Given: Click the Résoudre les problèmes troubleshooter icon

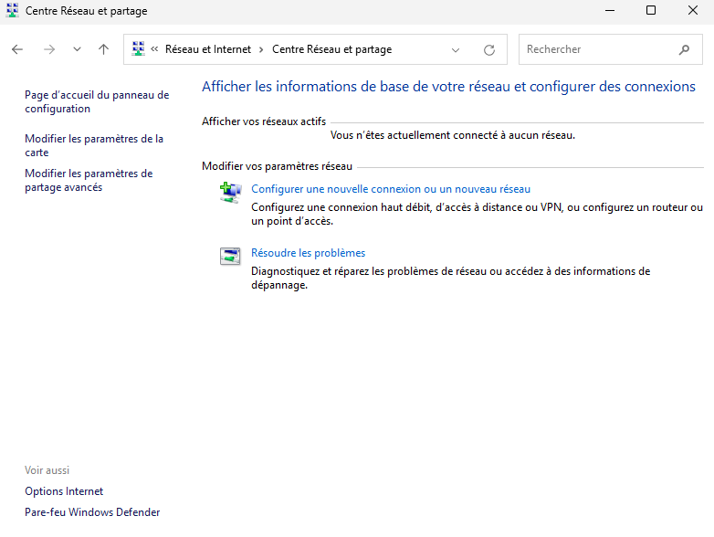Looking at the screenshot, I should coord(229,257).
